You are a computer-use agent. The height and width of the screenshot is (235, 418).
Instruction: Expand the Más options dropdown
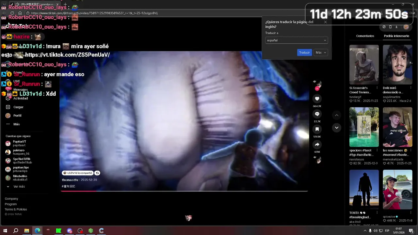pyautogui.click(x=321, y=53)
